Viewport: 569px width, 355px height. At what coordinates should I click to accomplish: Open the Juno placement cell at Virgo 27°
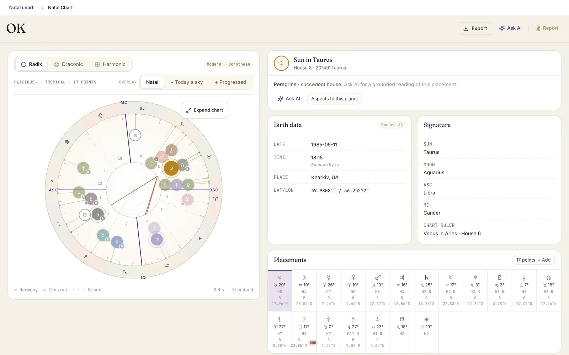coord(353,333)
